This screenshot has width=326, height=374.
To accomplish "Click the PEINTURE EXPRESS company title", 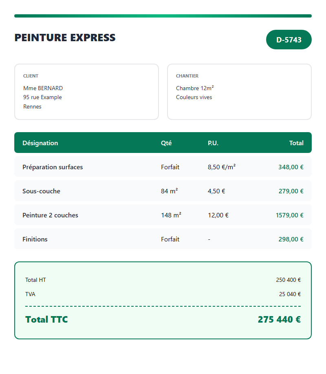I will click(x=65, y=38).
